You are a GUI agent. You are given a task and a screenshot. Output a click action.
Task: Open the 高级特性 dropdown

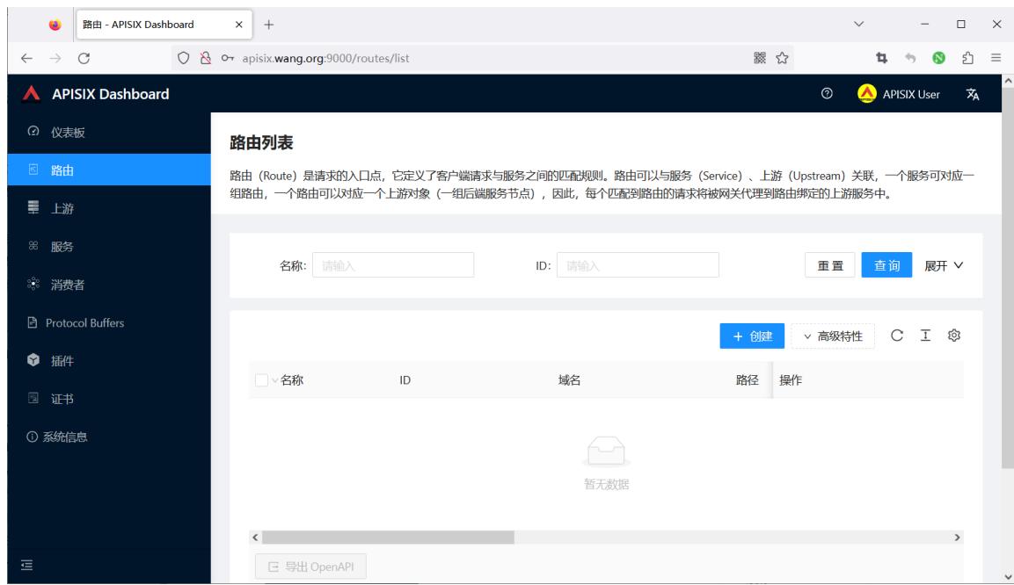(833, 336)
